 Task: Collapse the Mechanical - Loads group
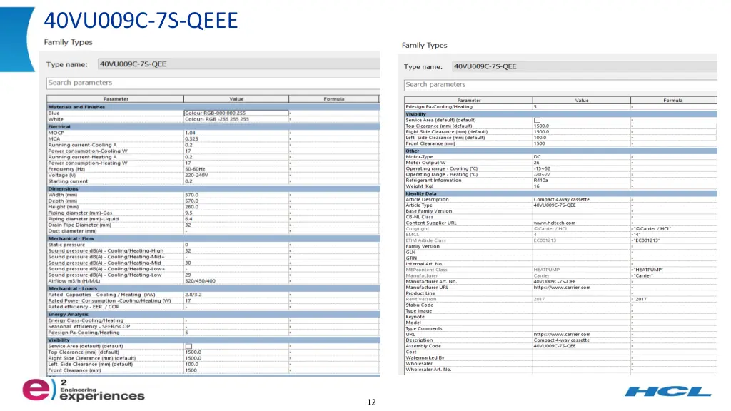click(x=213, y=288)
